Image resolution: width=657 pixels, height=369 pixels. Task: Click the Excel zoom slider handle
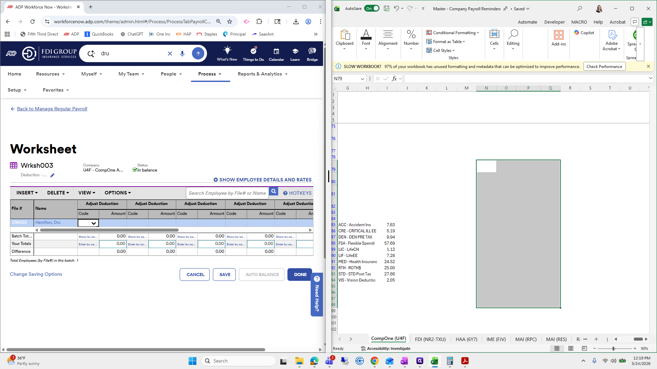click(x=614, y=348)
